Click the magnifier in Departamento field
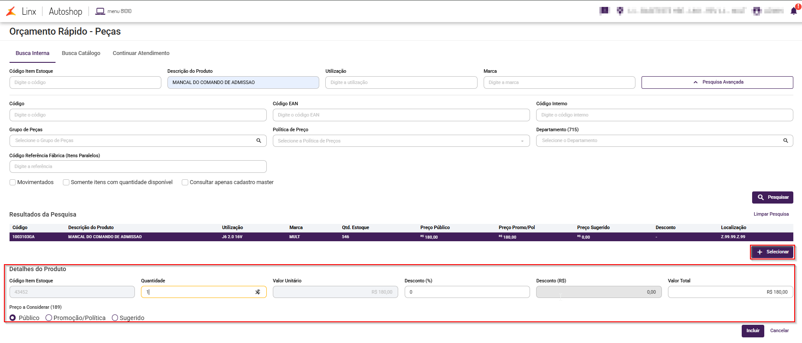802x343 pixels. point(786,141)
